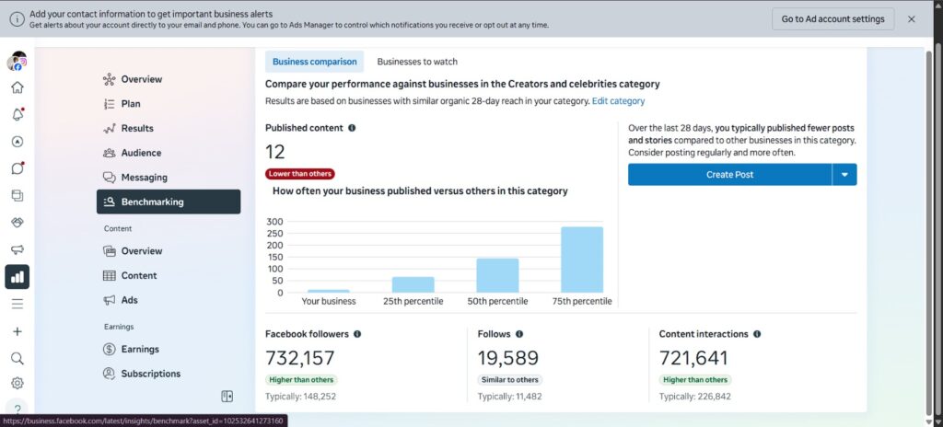The image size is (943, 427).
Task: Switch to Businesses to watch tab
Action: (417, 62)
